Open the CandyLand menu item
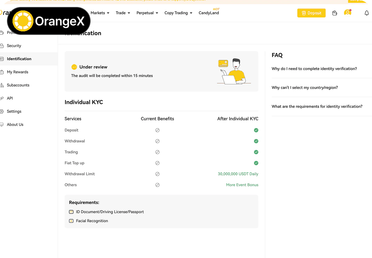This screenshot has width=372, height=258. [209, 13]
